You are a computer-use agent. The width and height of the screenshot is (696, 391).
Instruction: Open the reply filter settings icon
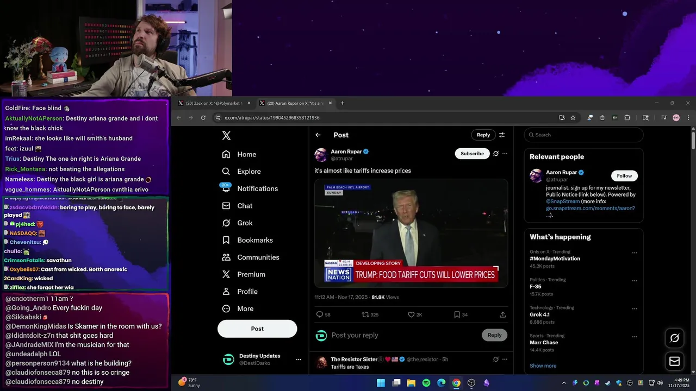pyautogui.click(x=502, y=135)
